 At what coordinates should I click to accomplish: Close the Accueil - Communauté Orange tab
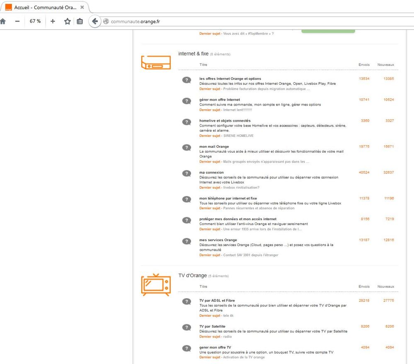[x=82, y=7]
